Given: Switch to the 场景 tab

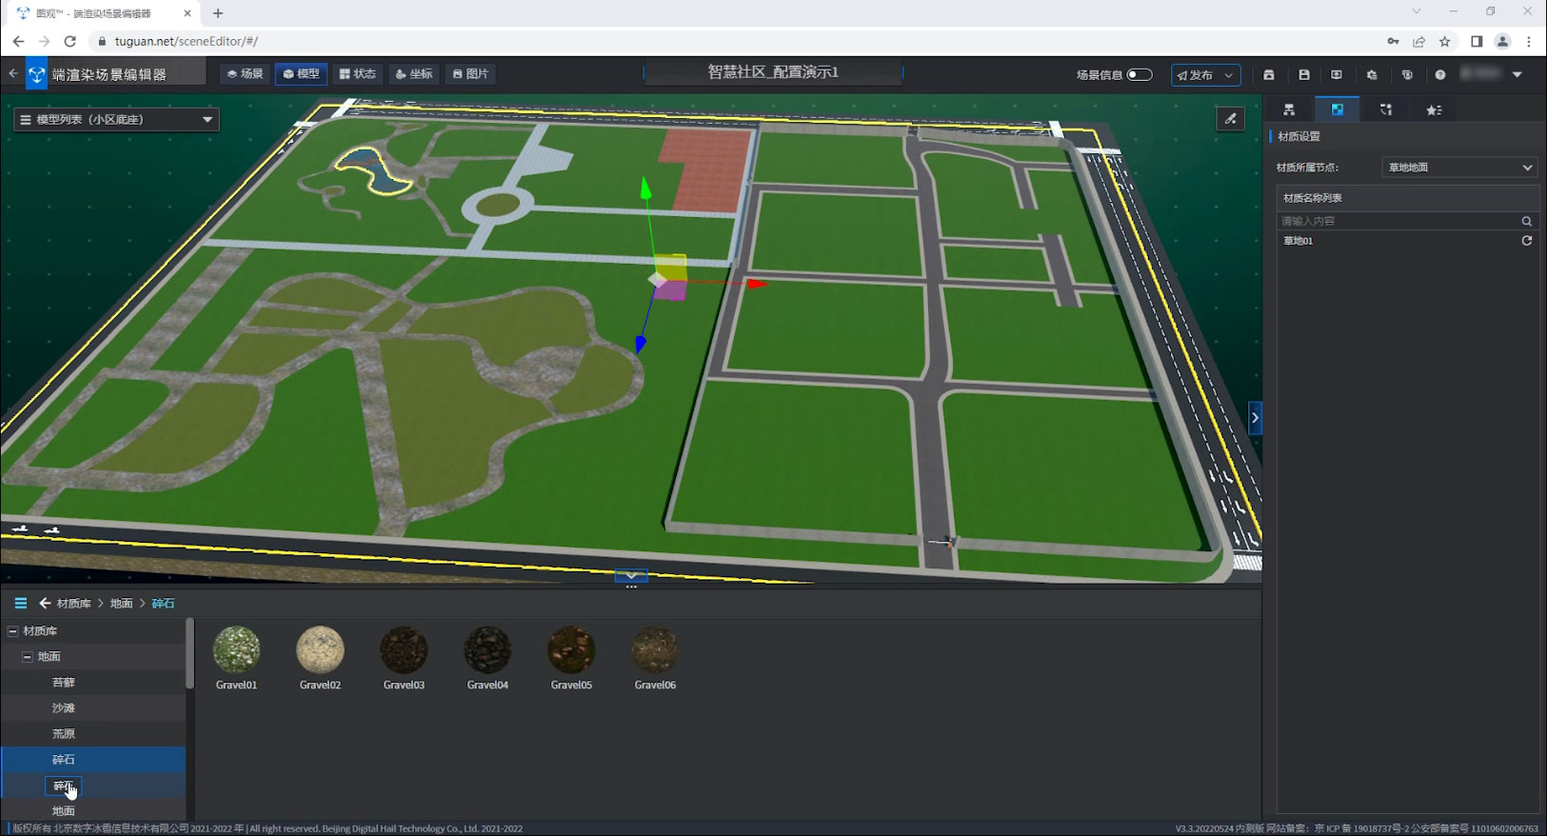Looking at the screenshot, I should [x=245, y=73].
